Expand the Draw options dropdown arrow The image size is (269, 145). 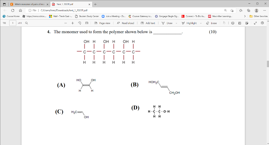click(x=176, y=23)
